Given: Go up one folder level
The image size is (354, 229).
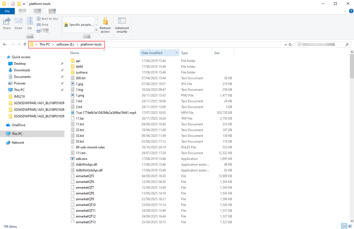Looking at the screenshot, I should (25, 44).
